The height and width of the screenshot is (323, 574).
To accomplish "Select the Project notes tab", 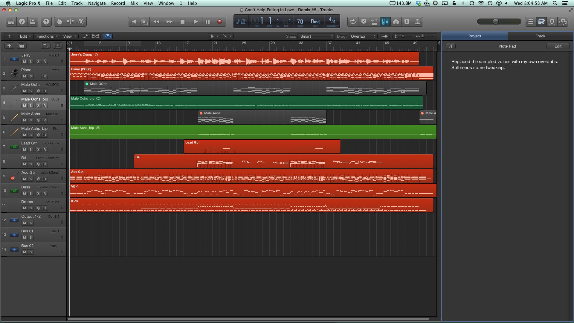I will 475,36.
